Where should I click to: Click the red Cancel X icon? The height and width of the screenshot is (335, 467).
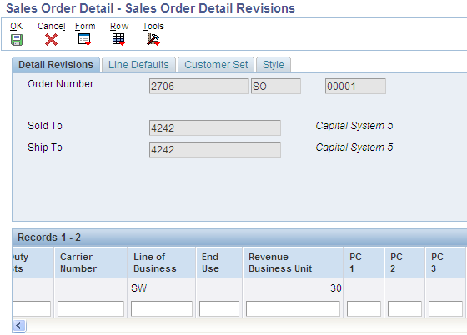coord(51,39)
